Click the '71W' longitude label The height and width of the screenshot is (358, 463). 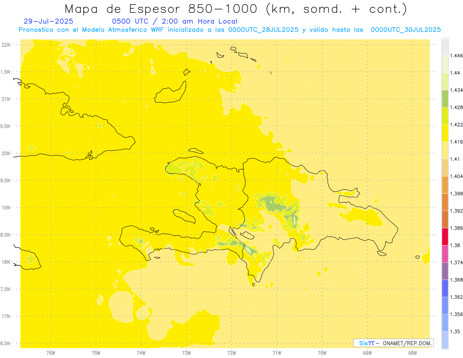tap(277, 353)
